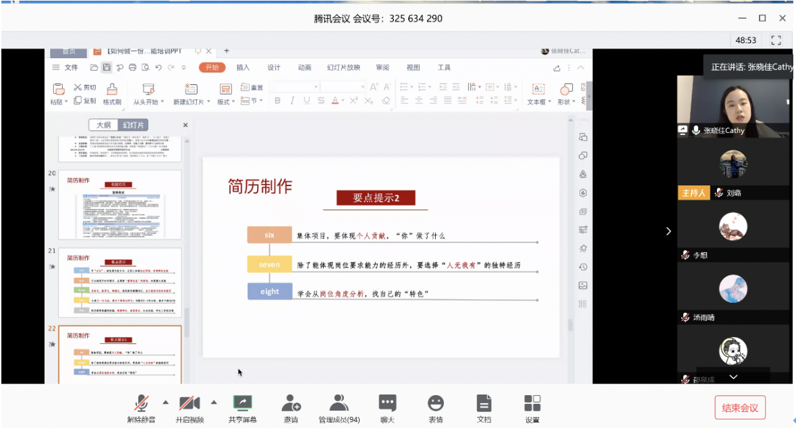Open meeting settings (设置) icon
This screenshot has width=796, height=441.
[532, 403]
